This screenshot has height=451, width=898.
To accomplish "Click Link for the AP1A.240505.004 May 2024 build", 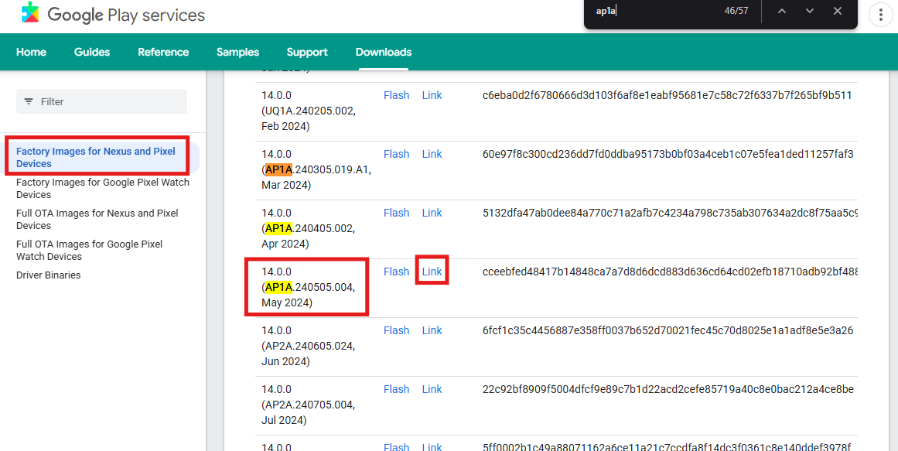I will coord(432,271).
